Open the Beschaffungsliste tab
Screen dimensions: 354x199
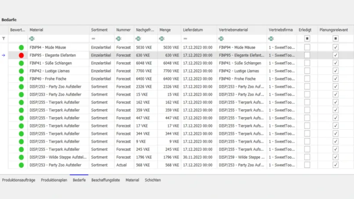[105, 180]
